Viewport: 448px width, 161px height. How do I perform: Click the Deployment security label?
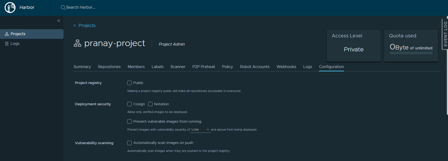[93, 104]
